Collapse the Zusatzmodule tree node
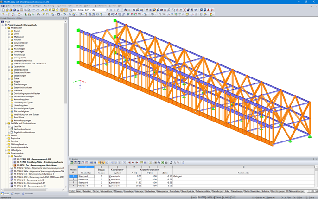Viewport: 318px width, 199px height. (6, 153)
